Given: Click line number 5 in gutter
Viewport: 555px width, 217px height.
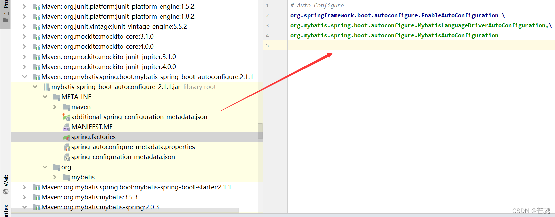Looking at the screenshot, I should [267, 45].
